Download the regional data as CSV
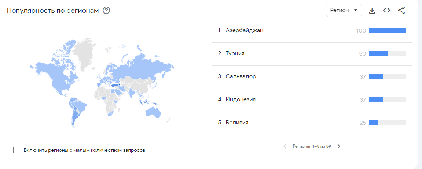Viewport: 422px width, 169px height. (372, 11)
